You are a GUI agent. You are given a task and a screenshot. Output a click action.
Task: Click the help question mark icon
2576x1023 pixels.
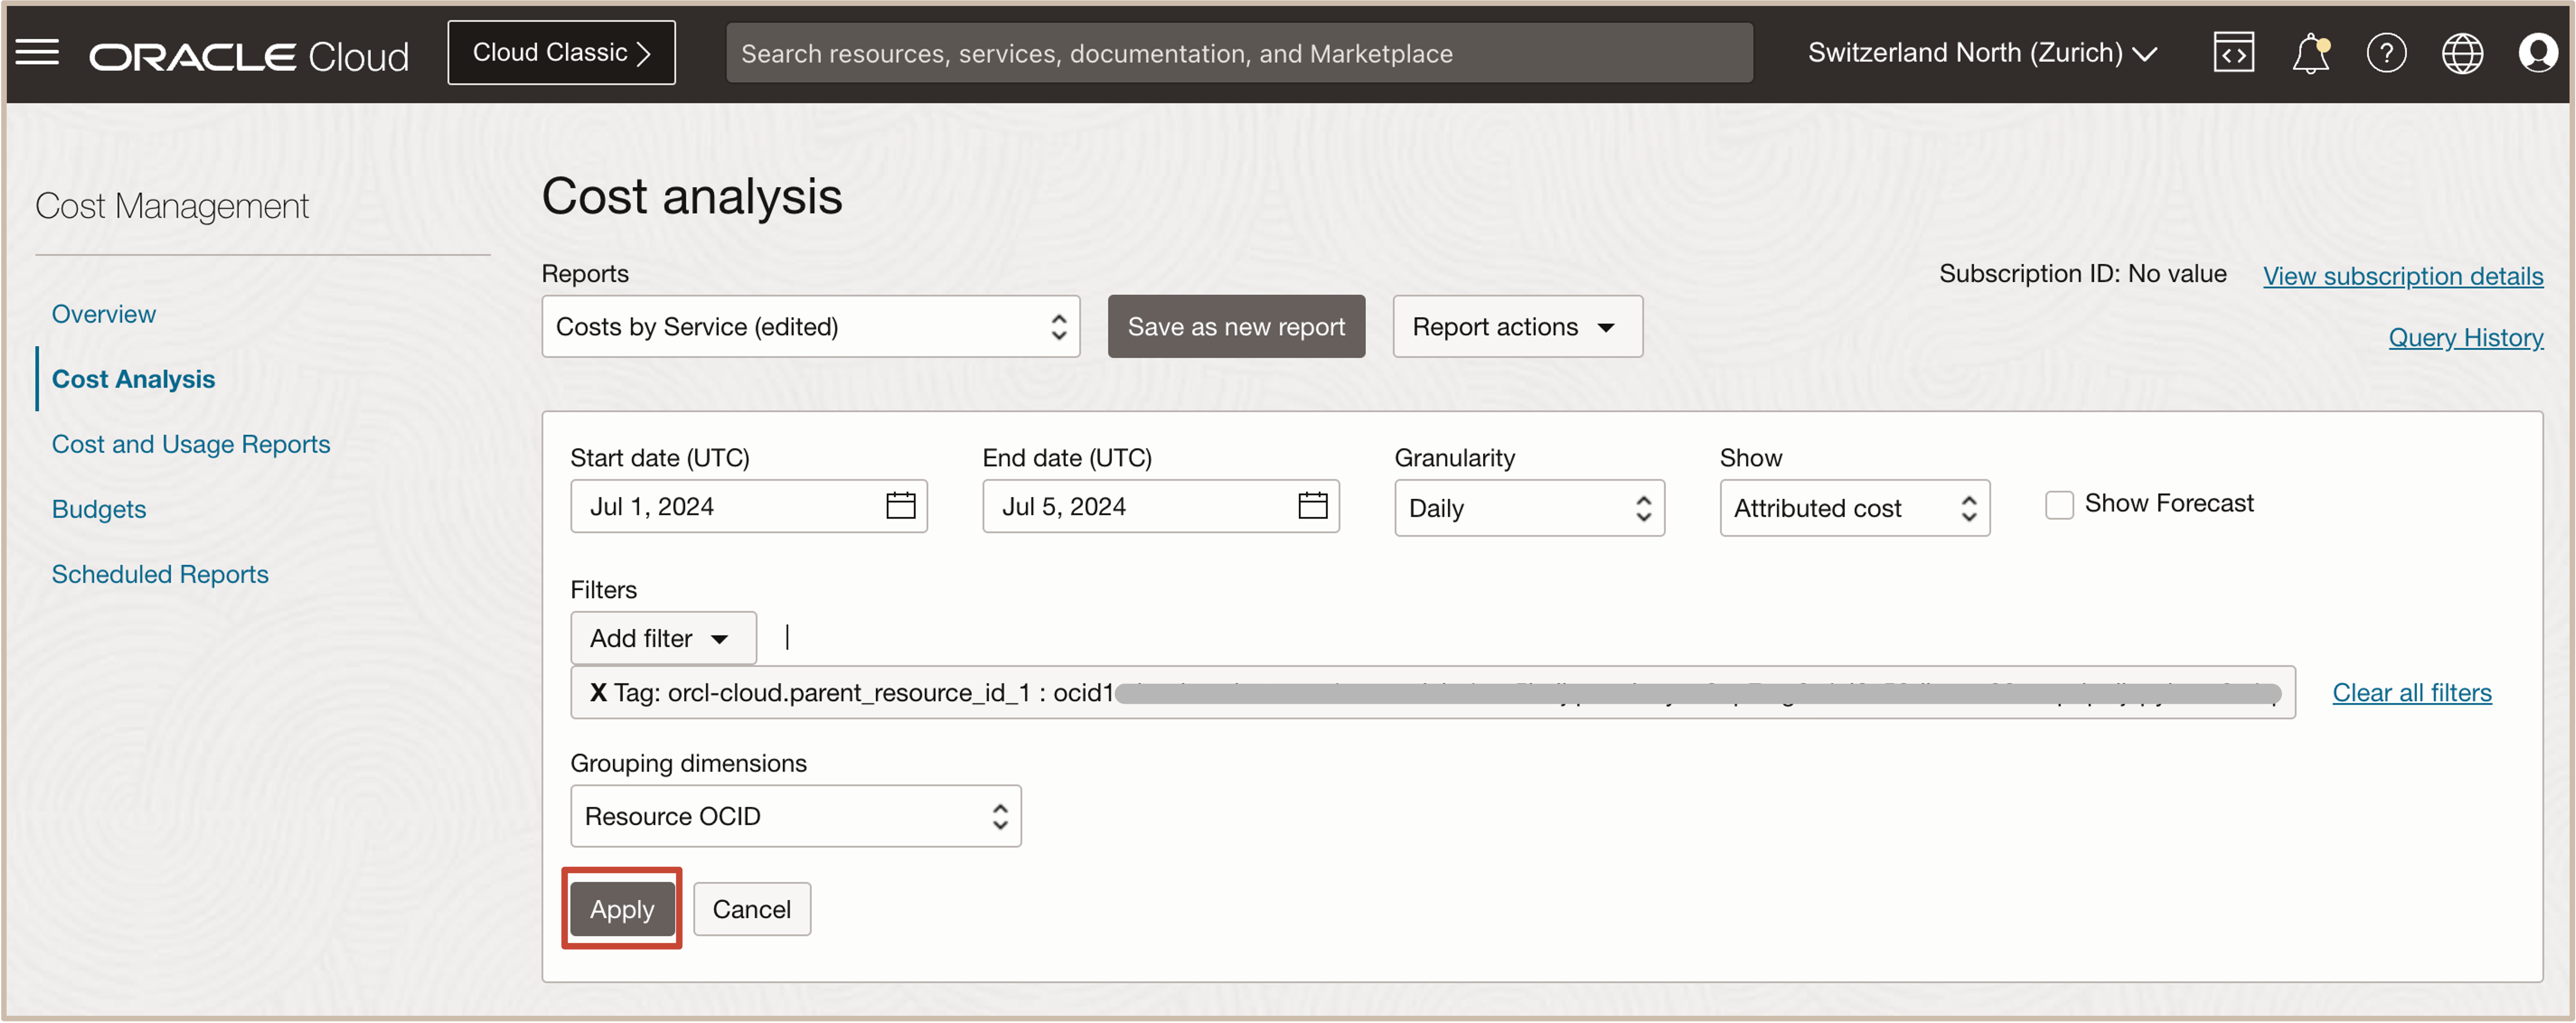click(x=2385, y=53)
